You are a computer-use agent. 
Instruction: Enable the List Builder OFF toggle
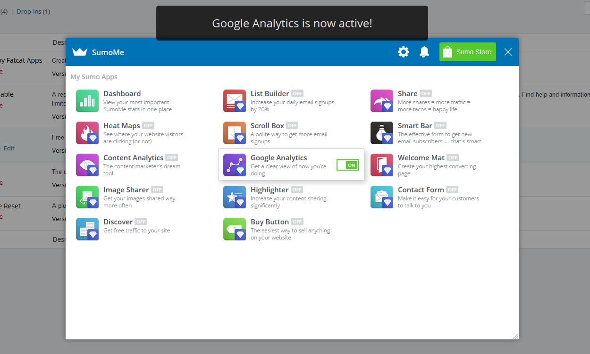(x=297, y=94)
